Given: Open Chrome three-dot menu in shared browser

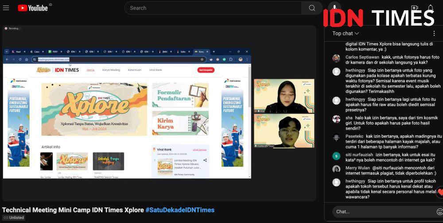Looking at the screenshot, I should pos(247,60).
